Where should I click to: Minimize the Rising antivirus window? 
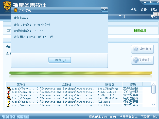click(145, 2)
